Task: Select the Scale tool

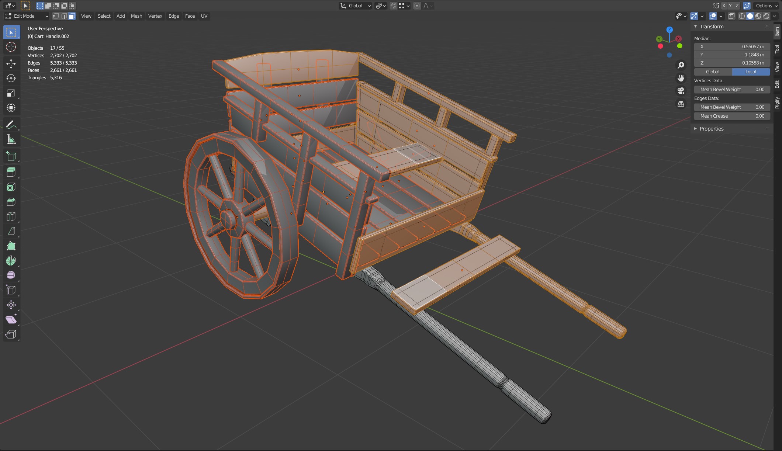Action: click(11, 93)
